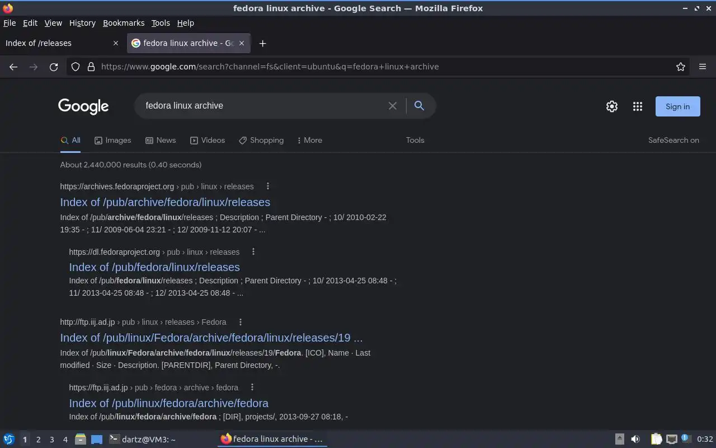The width and height of the screenshot is (716, 448).
Task: Open the Tools menu in menubar
Action: pos(161,23)
